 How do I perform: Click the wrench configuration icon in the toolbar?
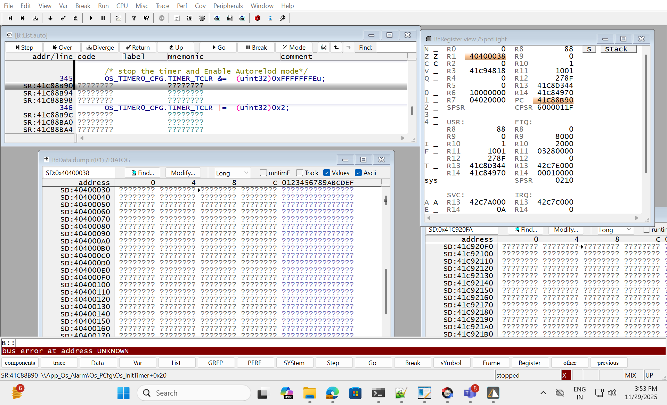point(283,18)
